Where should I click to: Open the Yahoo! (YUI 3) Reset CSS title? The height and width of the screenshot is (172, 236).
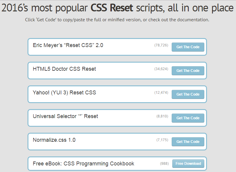pos(64,92)
